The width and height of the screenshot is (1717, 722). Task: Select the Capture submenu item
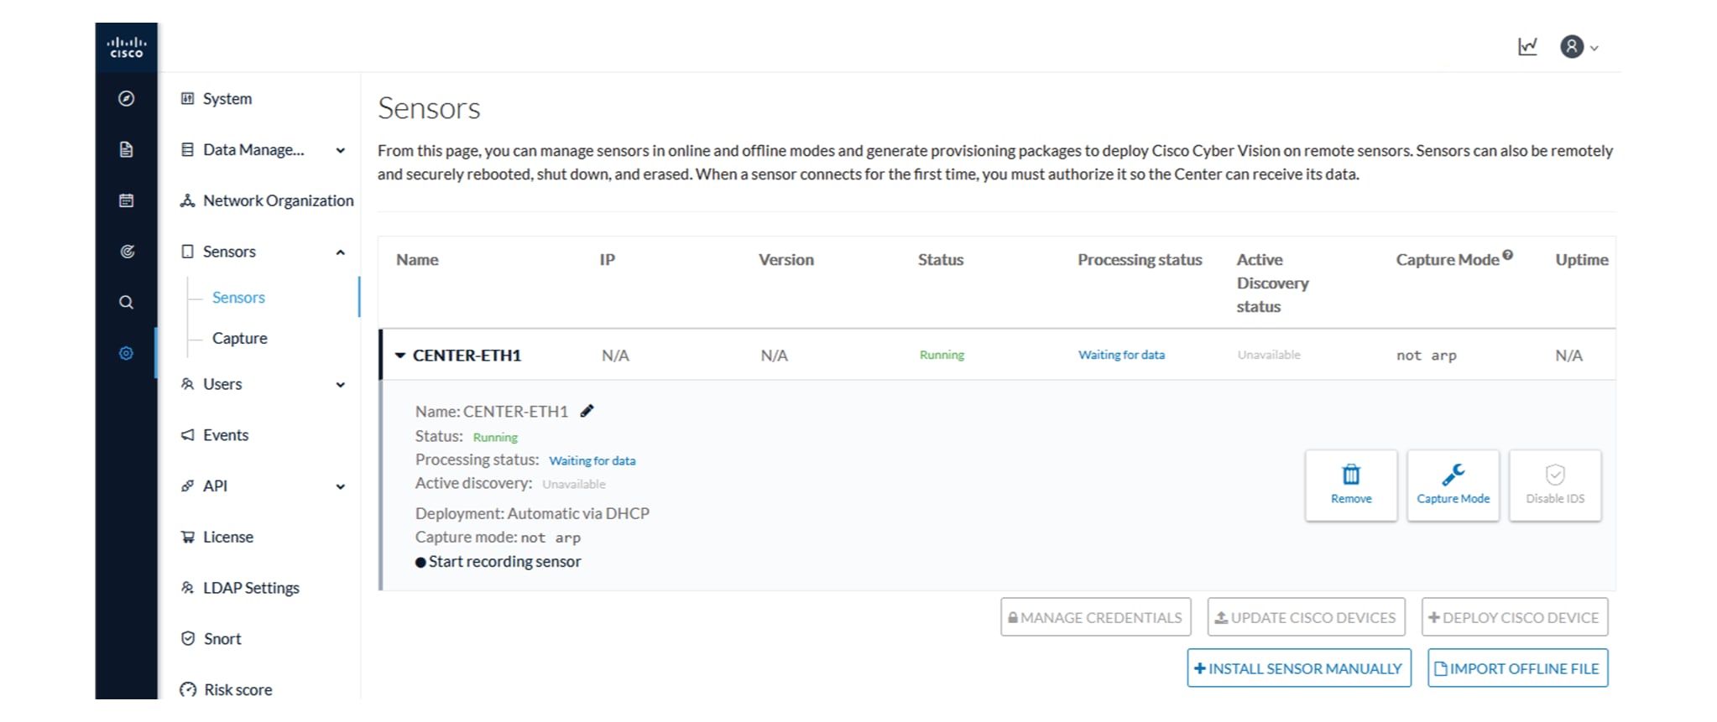click(x=240, y=338)
